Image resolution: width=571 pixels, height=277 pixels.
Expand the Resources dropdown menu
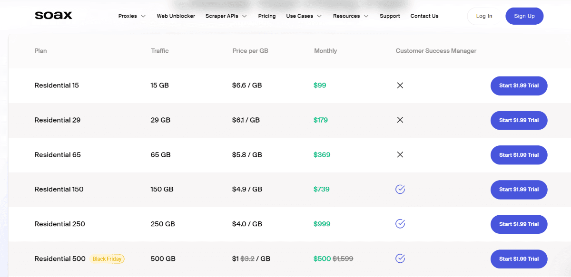[351, 16]
